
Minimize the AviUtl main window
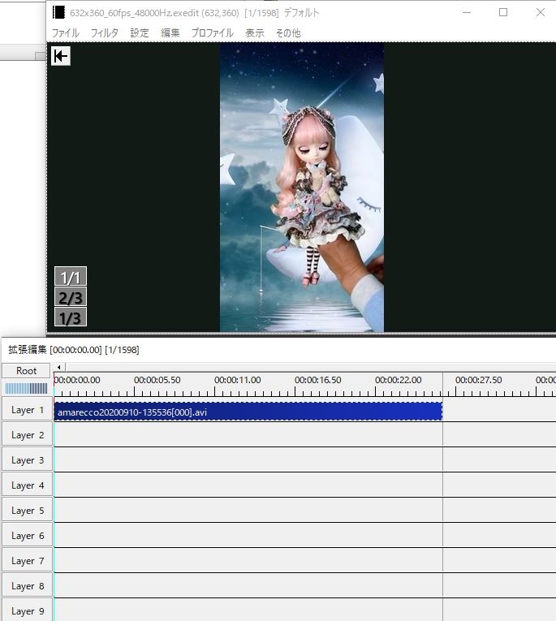coord(467,12)
